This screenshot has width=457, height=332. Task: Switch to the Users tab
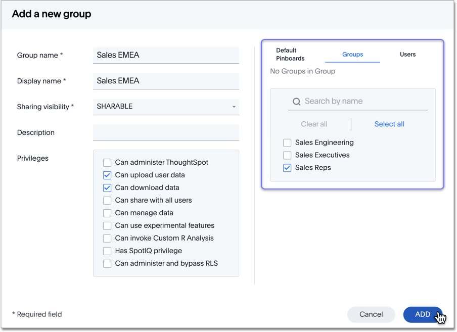point(407,54)
